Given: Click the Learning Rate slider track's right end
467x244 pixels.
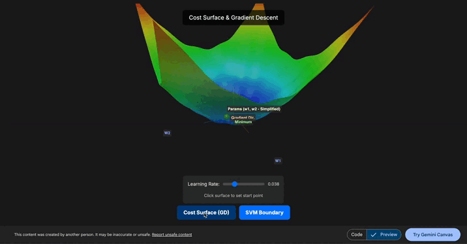Looking at the screenshot, I should coord(263,184).
